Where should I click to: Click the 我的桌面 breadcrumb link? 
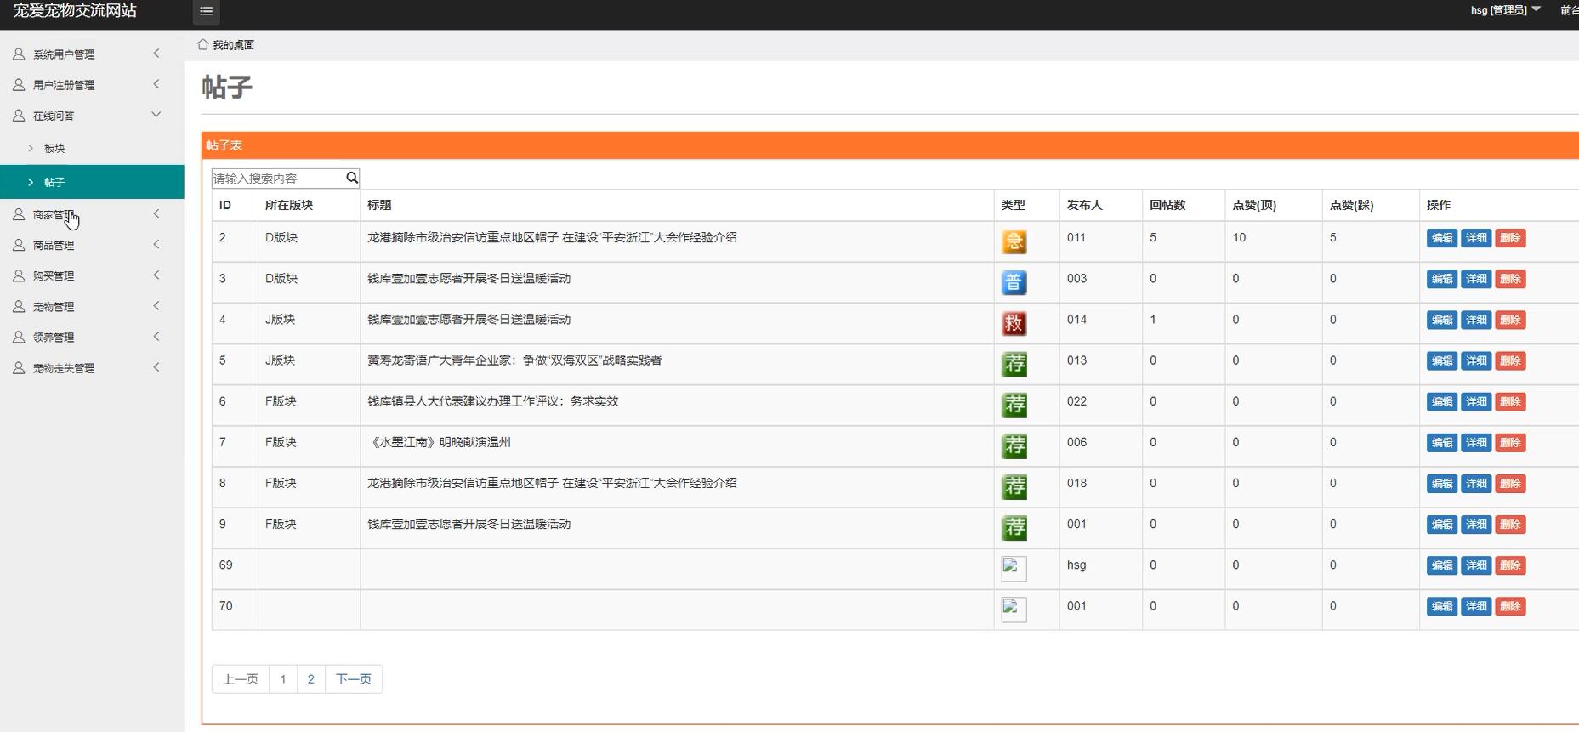tap(233, 45)
